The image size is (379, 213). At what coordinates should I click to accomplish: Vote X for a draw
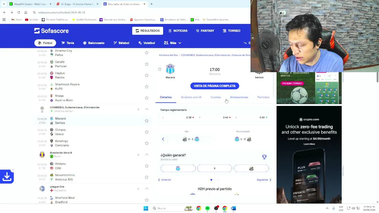click(x=215, y=168)
